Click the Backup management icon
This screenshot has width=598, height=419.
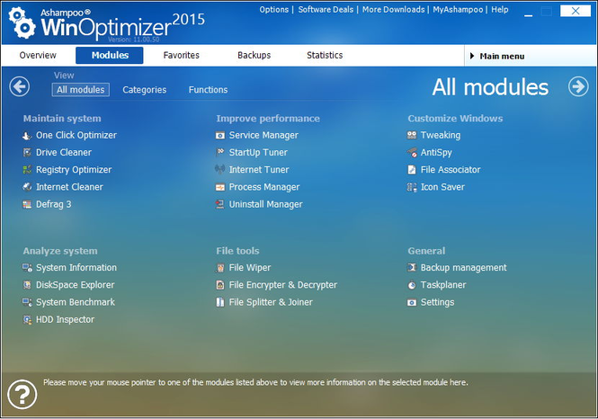pos(412,268)
